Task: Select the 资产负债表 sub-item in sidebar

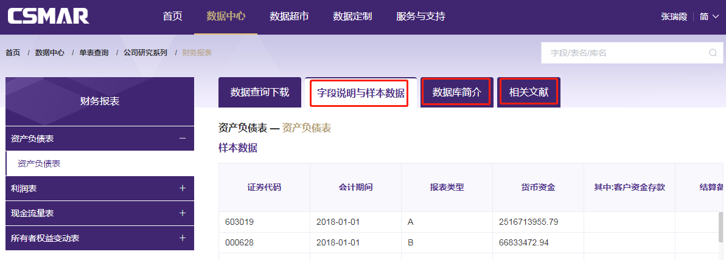Action: pos(100,163)
